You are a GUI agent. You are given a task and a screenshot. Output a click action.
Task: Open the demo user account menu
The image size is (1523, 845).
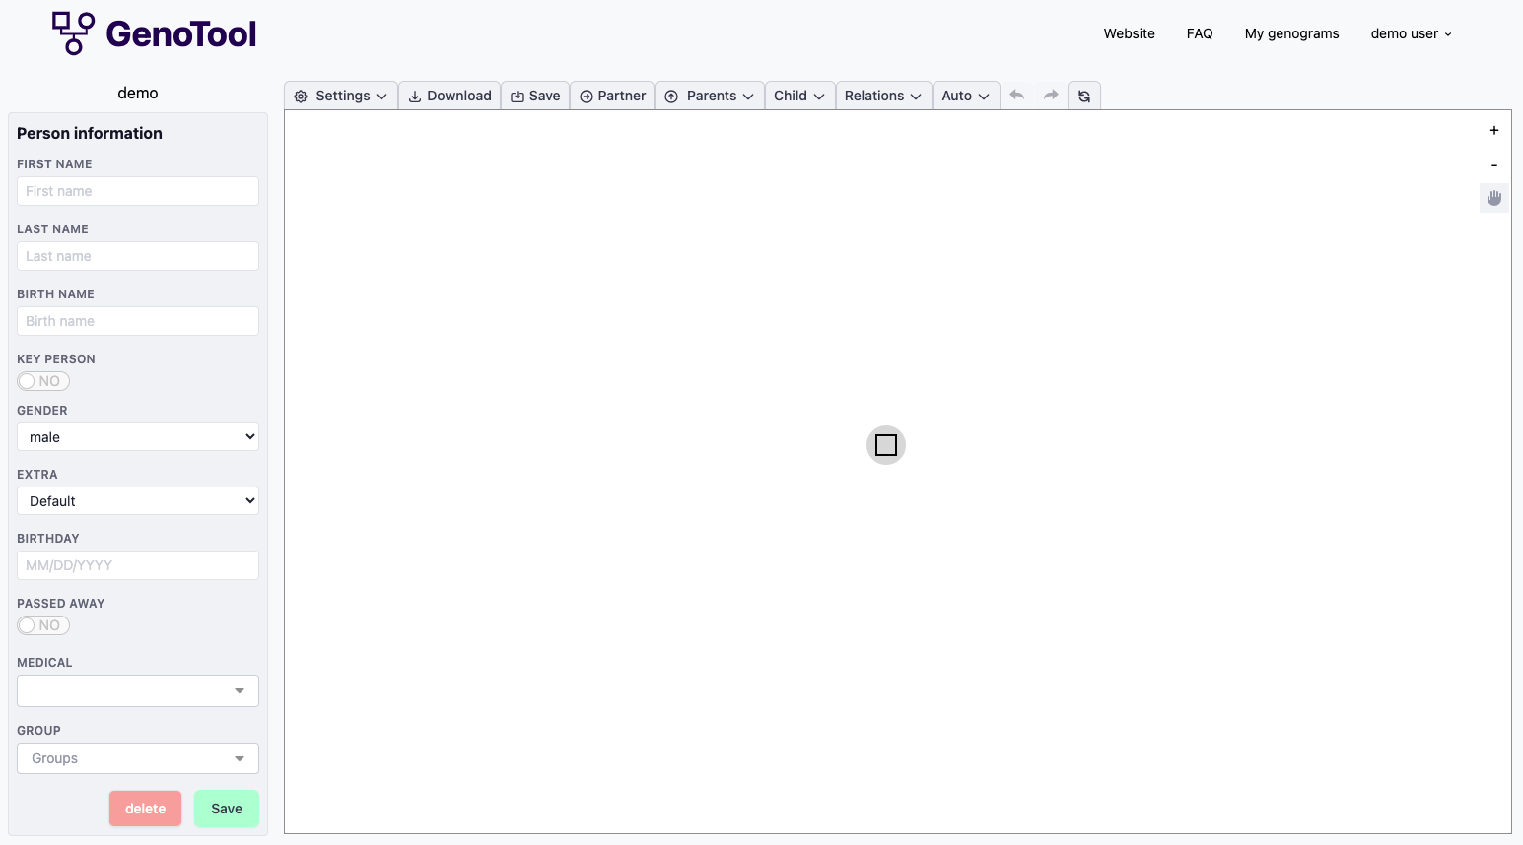(1410, 32)
